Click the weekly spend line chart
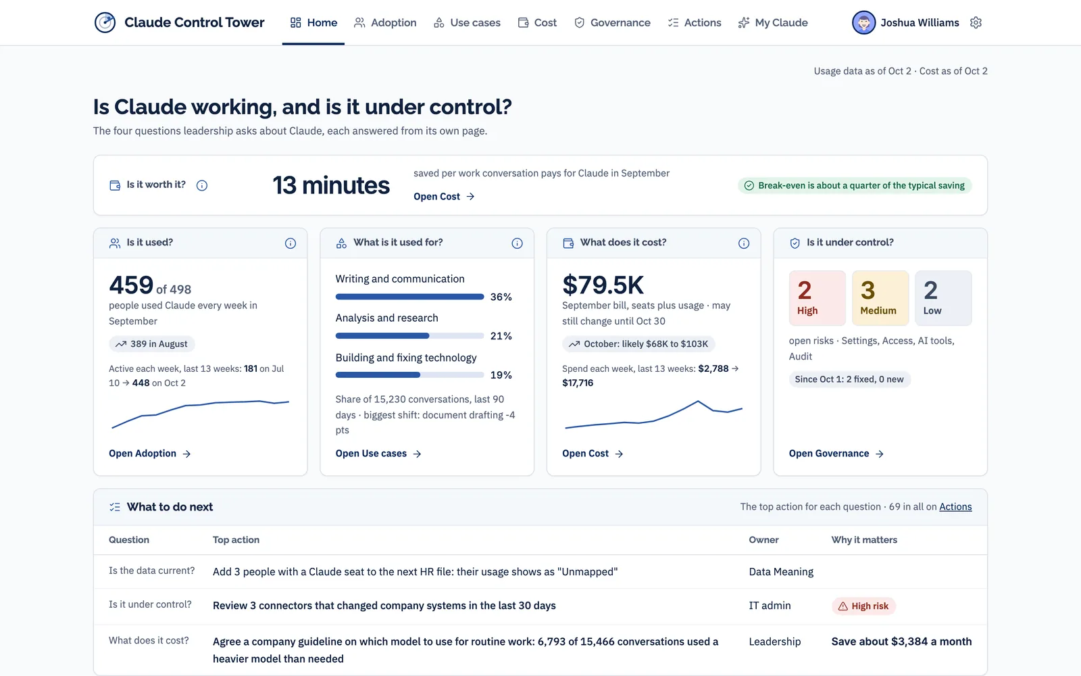The height and width of the screenshot is (676, 1081). tap(653, 414)
